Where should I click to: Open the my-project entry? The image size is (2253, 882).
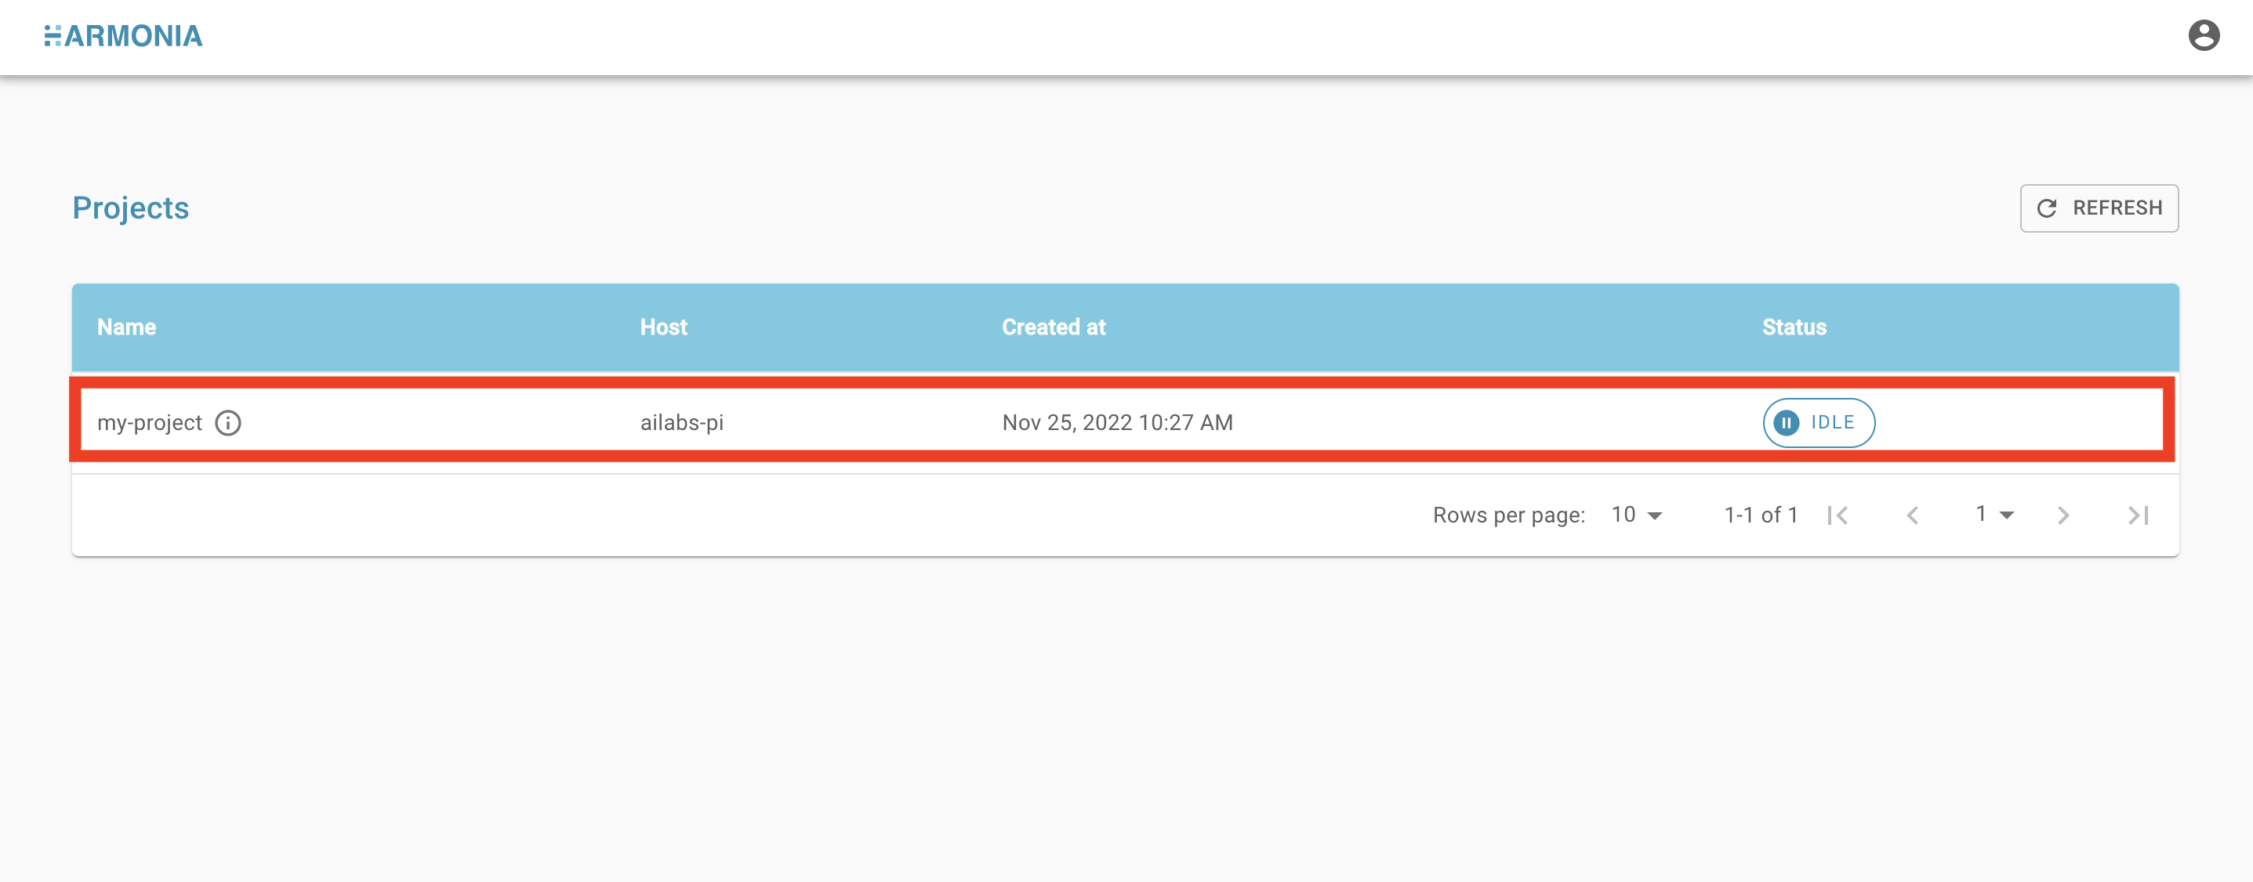tap(150, 423)
